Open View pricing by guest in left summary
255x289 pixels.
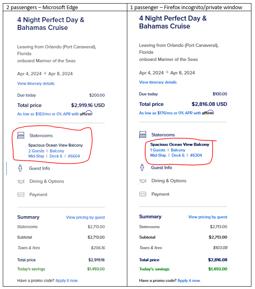(86, 217)
